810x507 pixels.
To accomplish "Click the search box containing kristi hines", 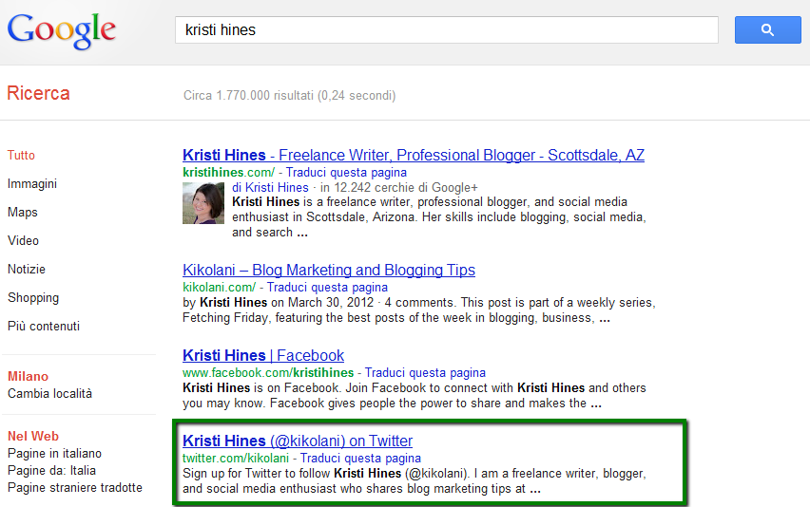I will point(446,30).
